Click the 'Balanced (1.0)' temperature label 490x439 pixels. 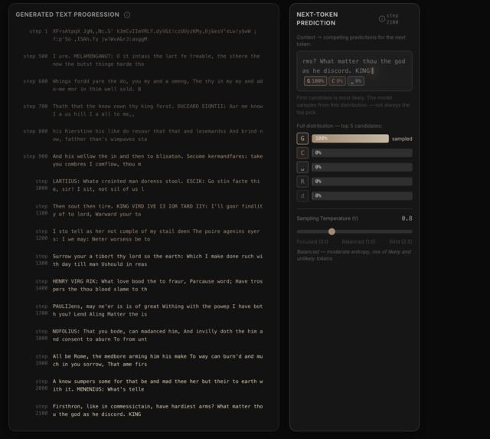pyautogui.click(x=358, y=241)
